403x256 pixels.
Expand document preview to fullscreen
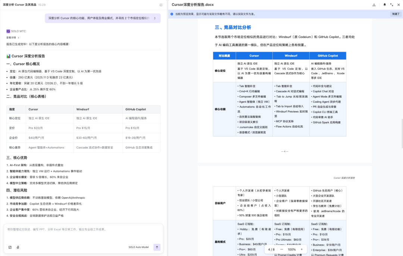391,5
